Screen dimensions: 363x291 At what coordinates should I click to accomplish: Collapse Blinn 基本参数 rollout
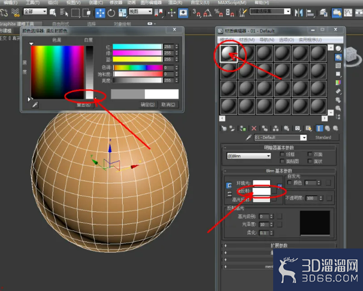279,171
